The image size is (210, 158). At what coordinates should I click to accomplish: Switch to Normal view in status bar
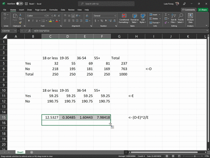coord(167,156)
